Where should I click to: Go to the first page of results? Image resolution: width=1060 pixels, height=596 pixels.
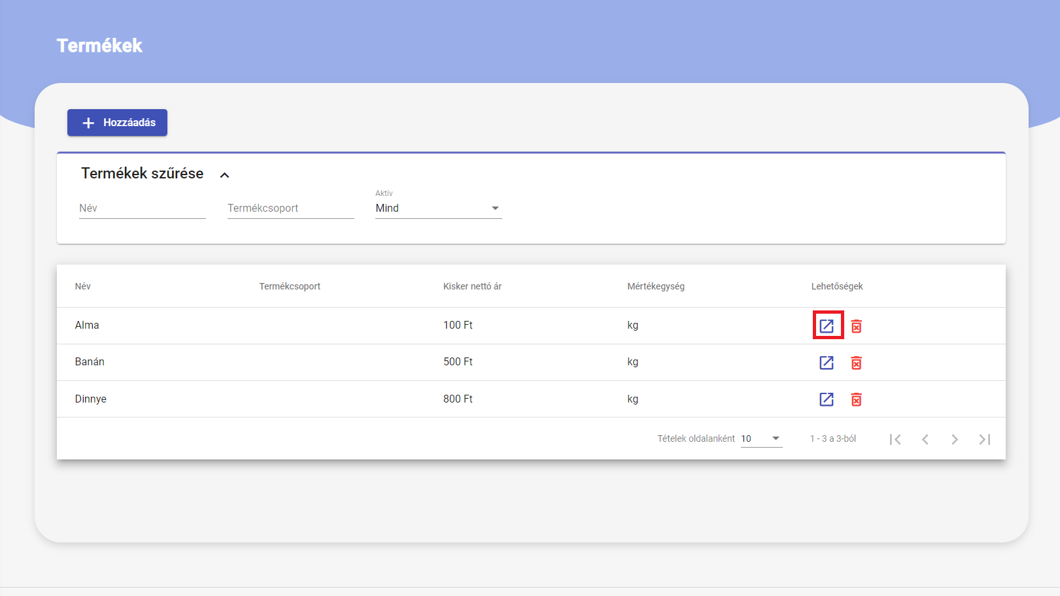(895, 439)
